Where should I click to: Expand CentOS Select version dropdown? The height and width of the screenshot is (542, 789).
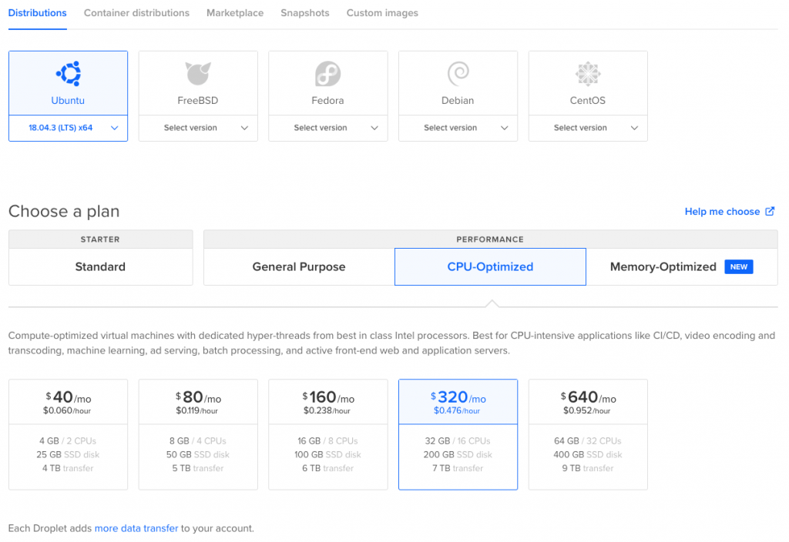(x=588, y=128)
